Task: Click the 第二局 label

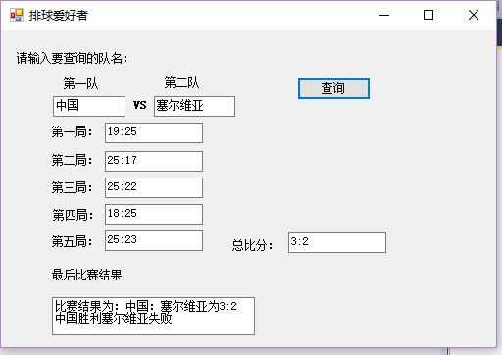Action: pos(73,160)
